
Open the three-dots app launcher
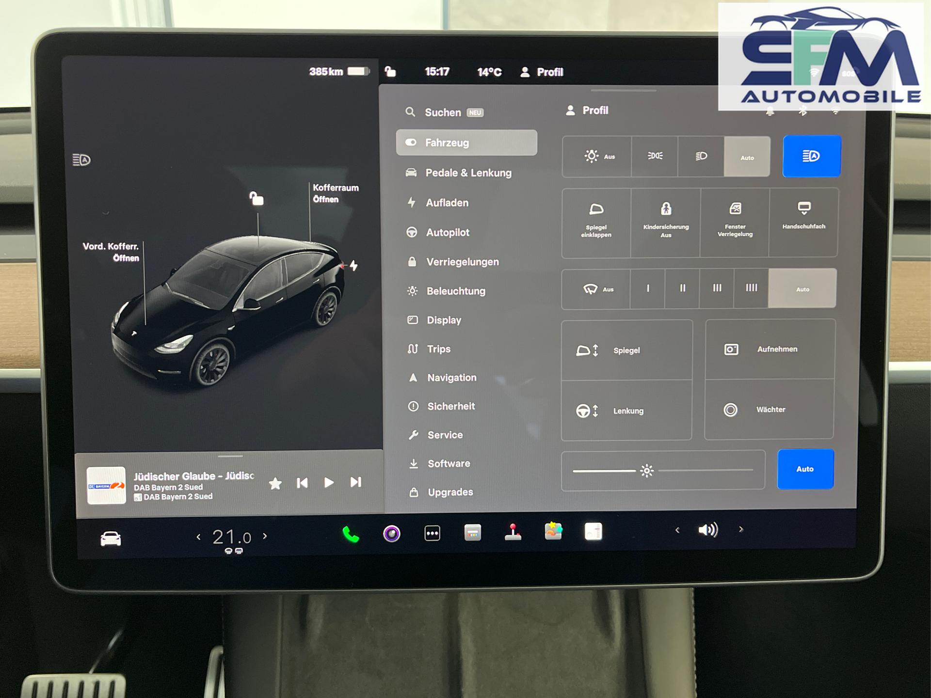432,533
